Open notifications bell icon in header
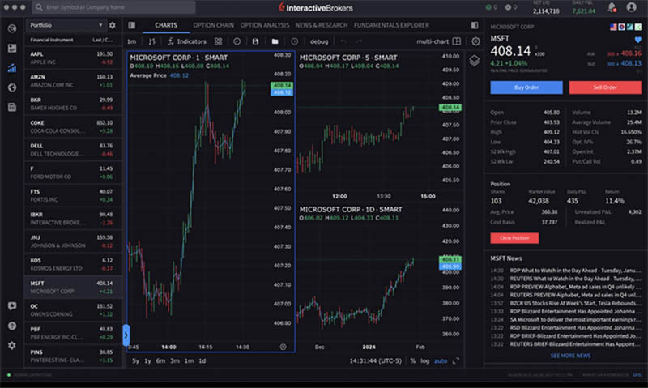The height and width of the screenshot is (388, 648). tap(612, 7)
